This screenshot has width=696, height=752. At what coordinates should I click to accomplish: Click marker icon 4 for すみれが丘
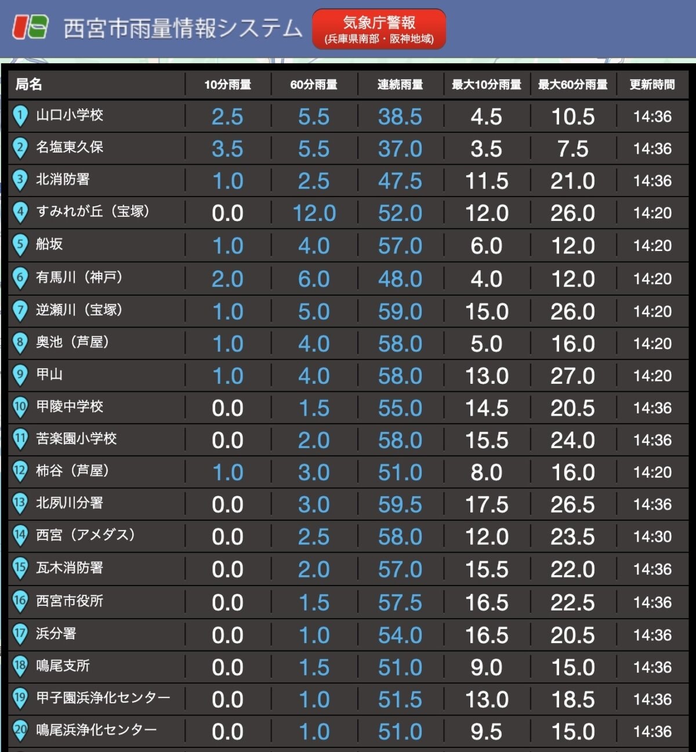click(20, 213)
